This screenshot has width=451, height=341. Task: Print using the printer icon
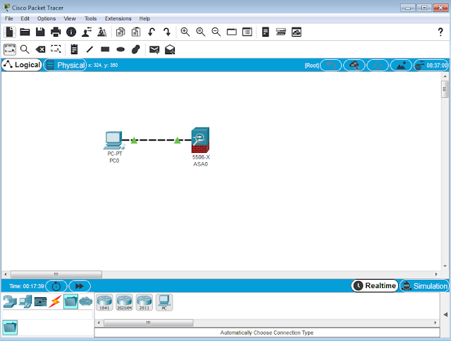coord(56,32)
